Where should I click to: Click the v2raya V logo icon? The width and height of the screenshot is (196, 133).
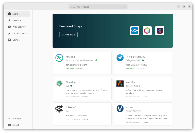coord(120,109)
